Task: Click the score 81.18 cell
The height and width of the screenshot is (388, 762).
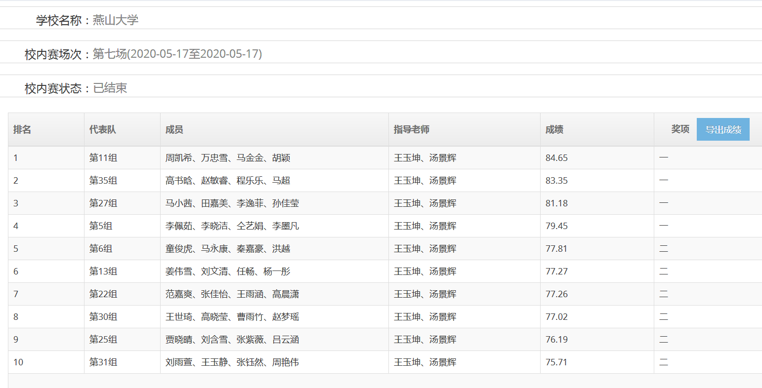Action: [556, 203]
